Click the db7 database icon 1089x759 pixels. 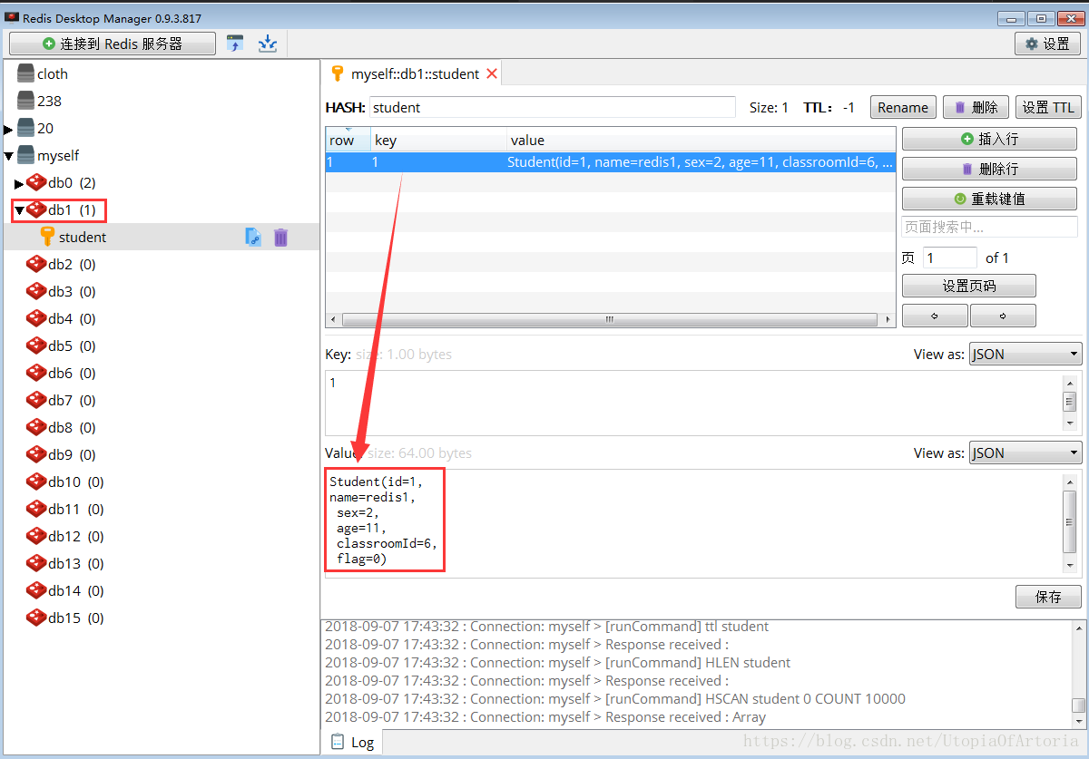(36, 400)
